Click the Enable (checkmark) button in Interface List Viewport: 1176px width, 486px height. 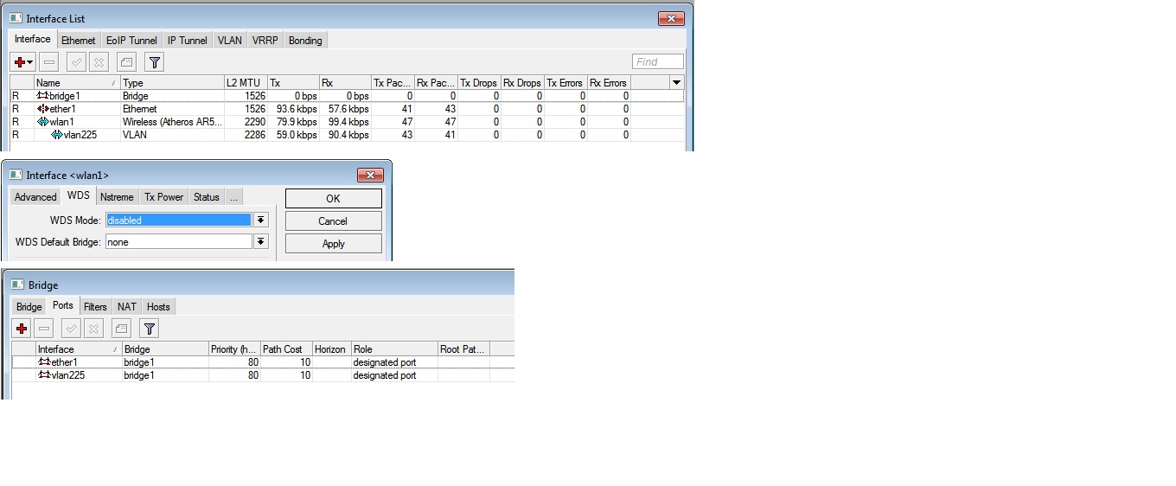[x=76, y=62]
